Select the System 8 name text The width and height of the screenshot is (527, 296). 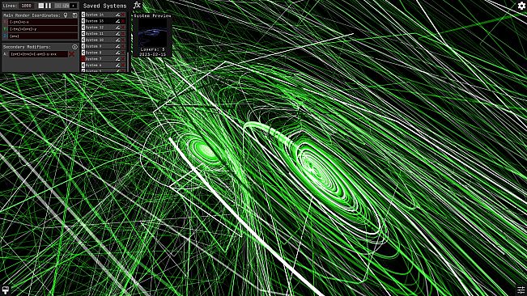(x=93, y=53)
